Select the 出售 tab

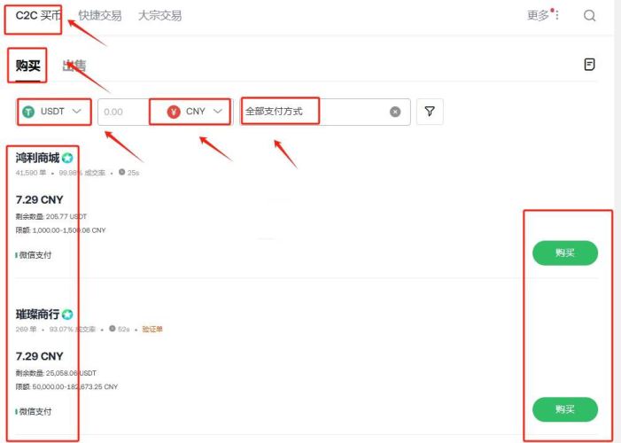coord(74,65)
